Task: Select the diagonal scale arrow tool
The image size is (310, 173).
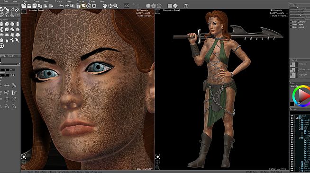Action: point(7,9)
